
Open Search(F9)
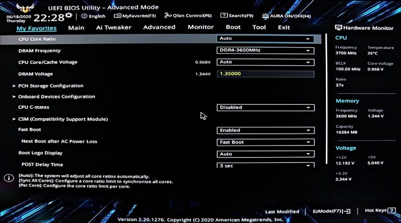[237, 15]
